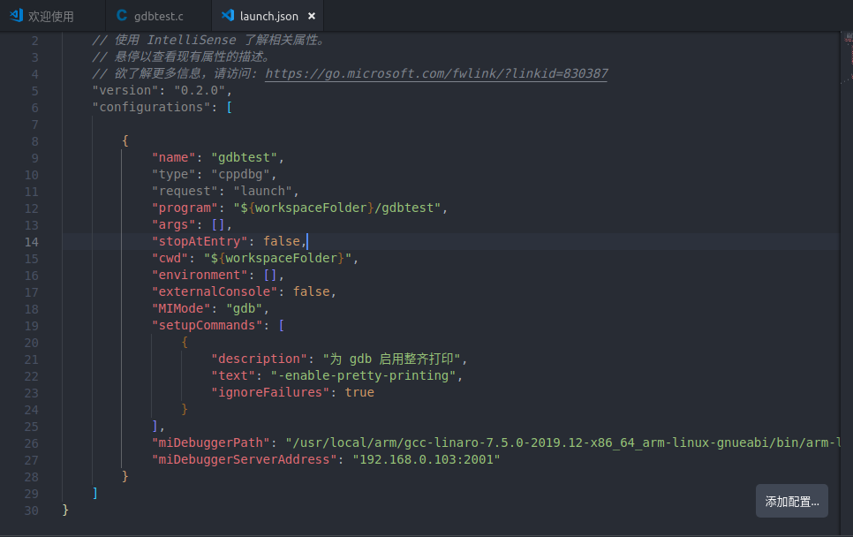Screen dimensions: 853x537
Task: Click false value of stopAtEntry
Action: (x=282, y=242)
